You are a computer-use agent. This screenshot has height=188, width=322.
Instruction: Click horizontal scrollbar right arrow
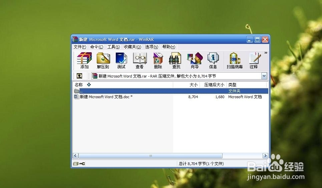pos(265,156)
